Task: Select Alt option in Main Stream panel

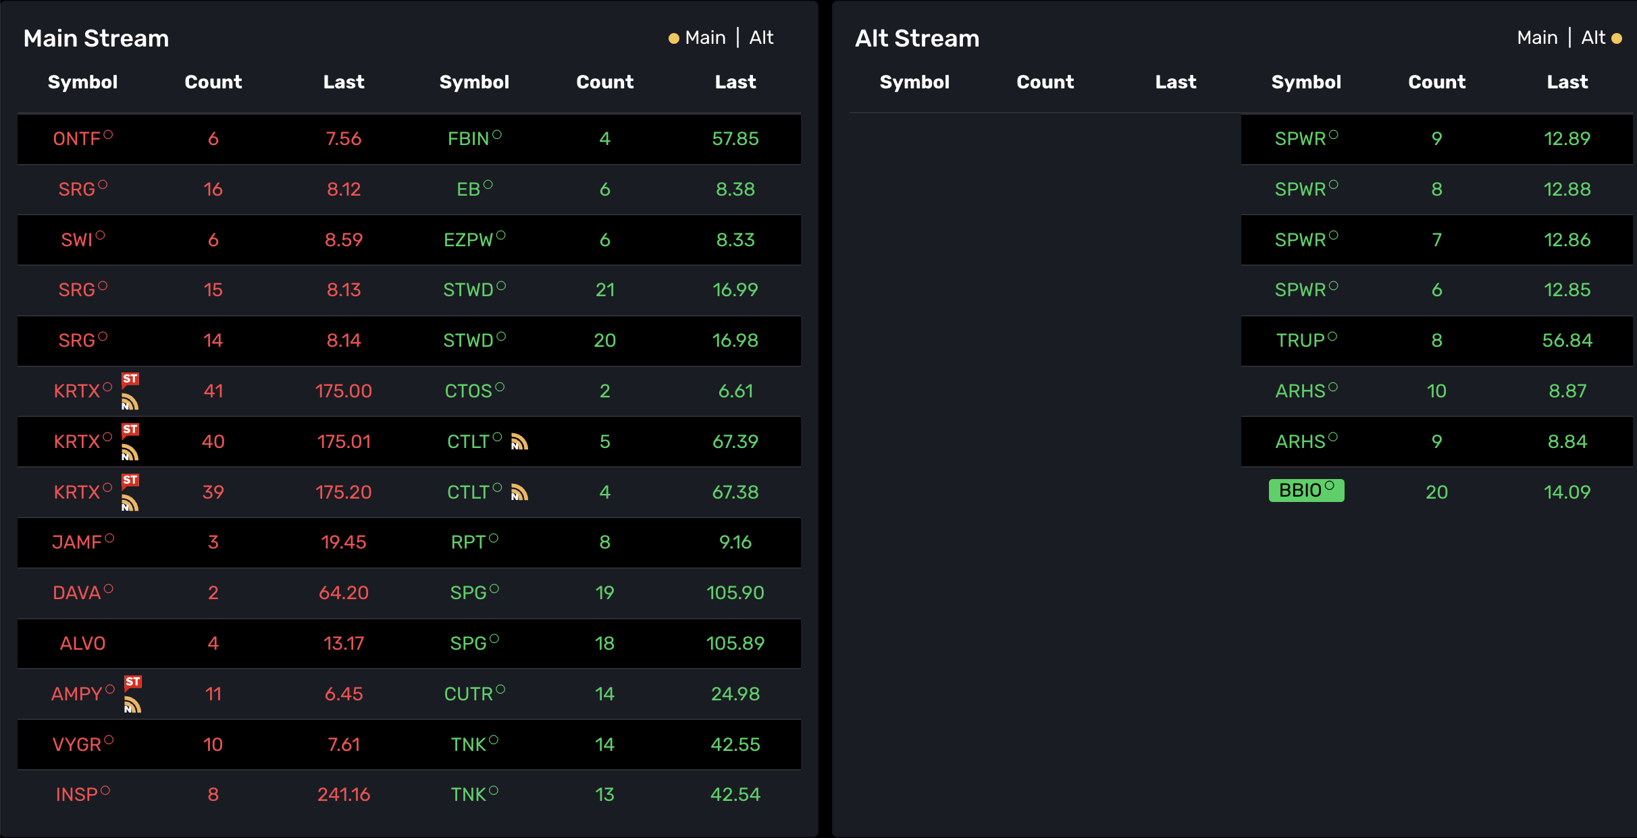Action: pos(761,38)
